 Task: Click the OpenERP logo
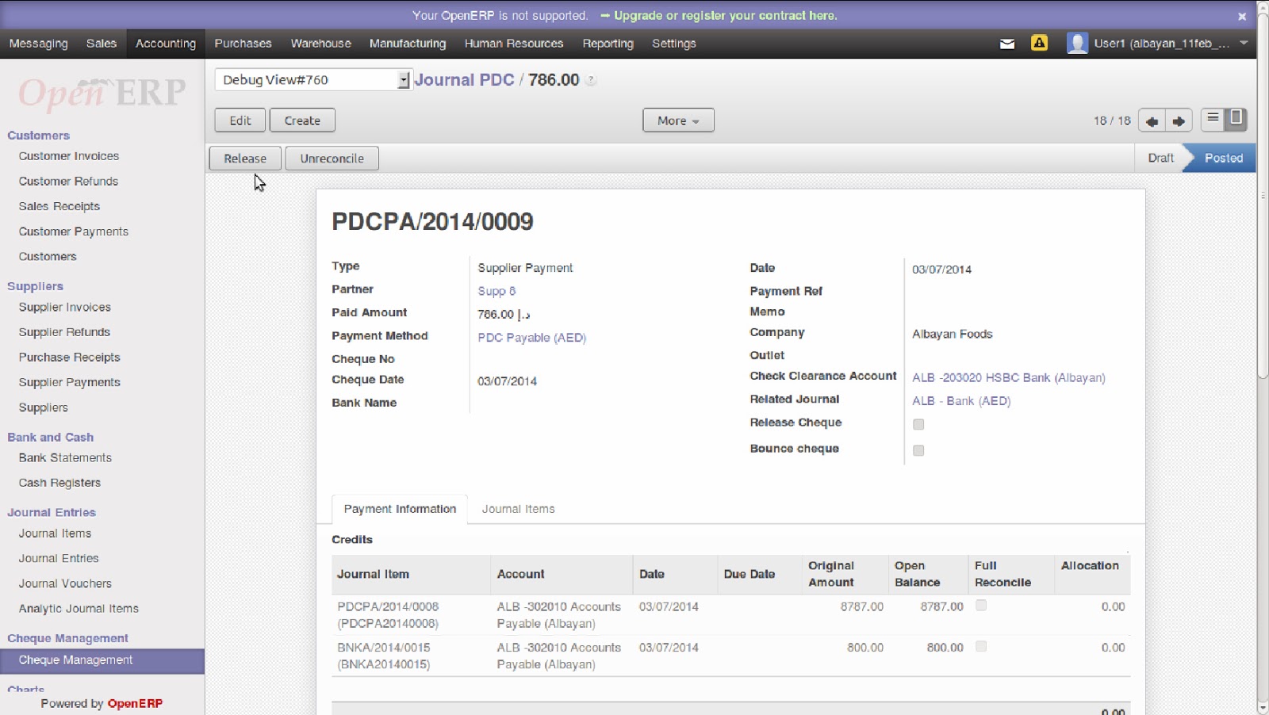[x=102, y=93]
